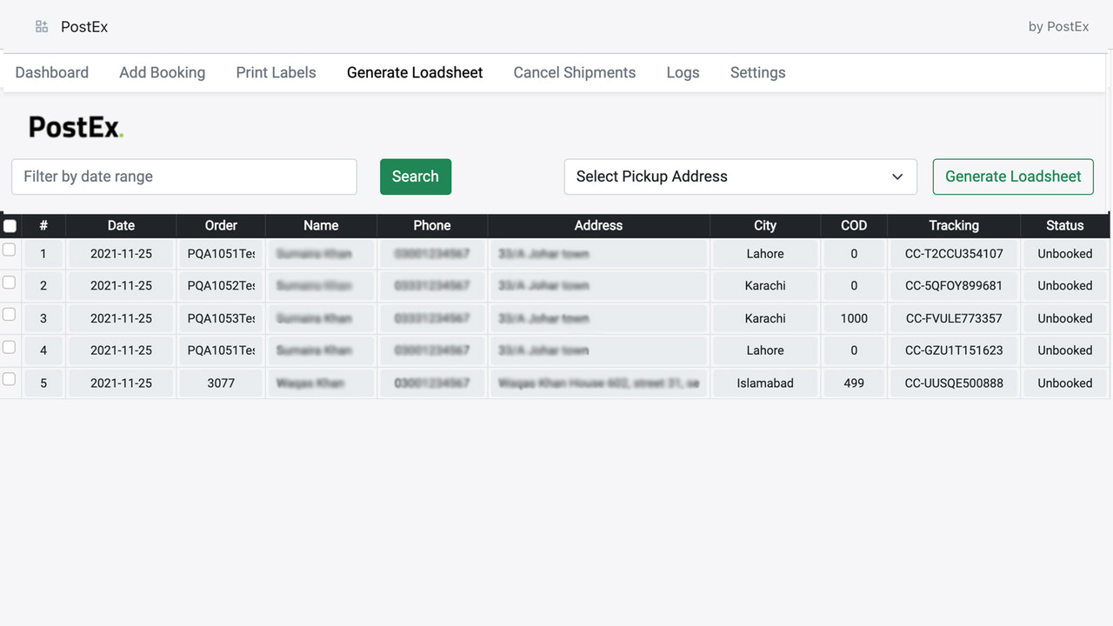The height and width of the screenshot is (626, 1113).
Task: Click the chevron on Select Pickup Address
Action: 897,176
